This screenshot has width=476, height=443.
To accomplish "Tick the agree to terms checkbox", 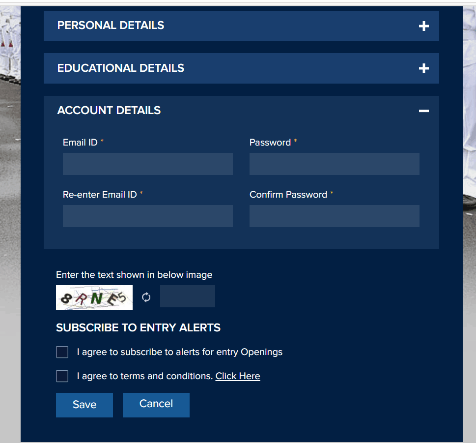I will coord(62,376).
